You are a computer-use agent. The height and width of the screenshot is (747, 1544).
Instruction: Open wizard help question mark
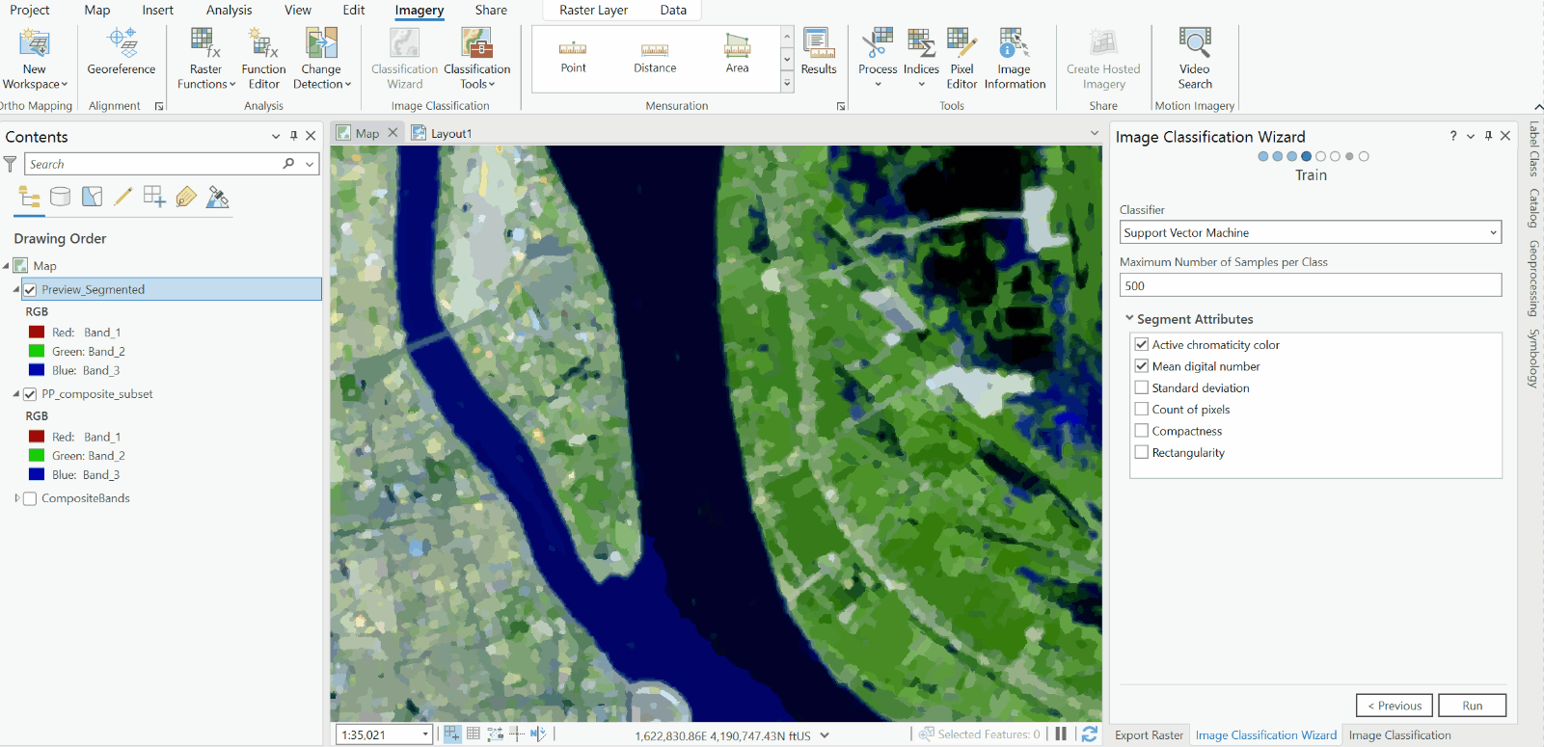point(1453,136)
